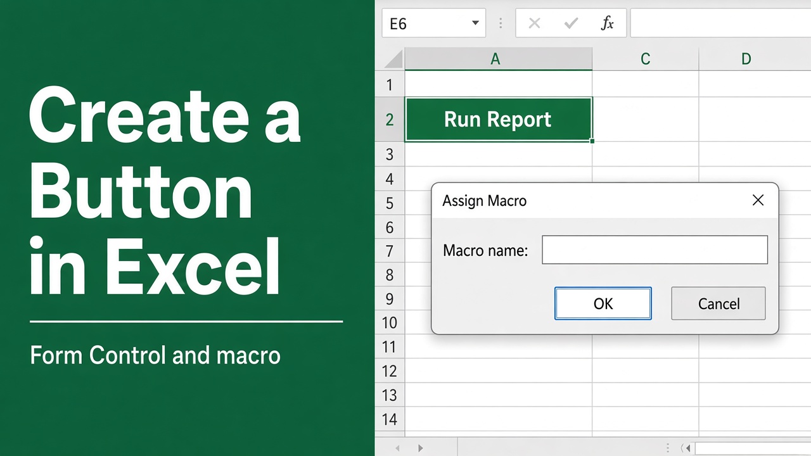Click the dots handle left of scrollbar
Screen dimensions: 811x456
(x=667, y=448)
